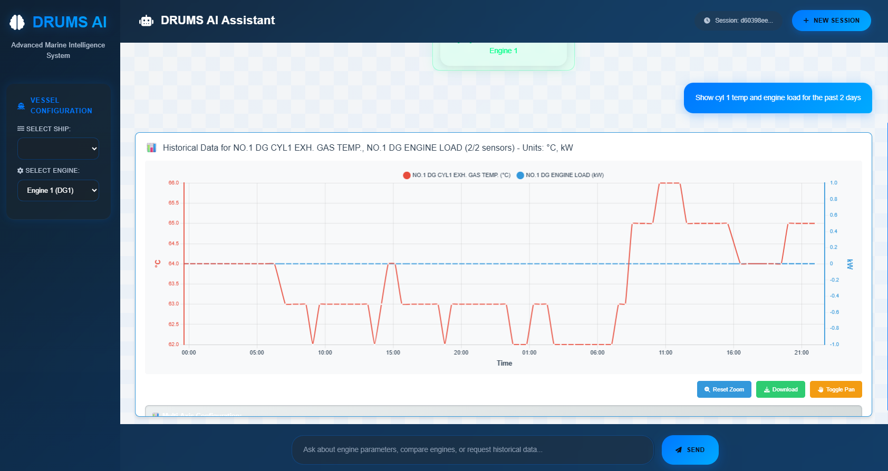Click the paper plane icon on Send

(679, 450)
